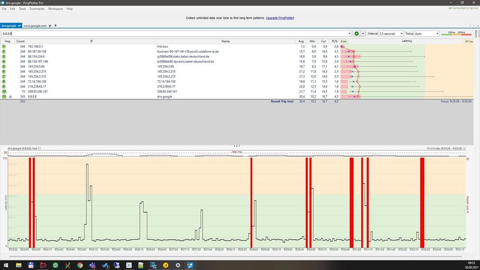Image resolution: width=480 pixels, height=270 pixels.
Task: Follow the Upgrade PingPlotter link
Action: (280, 18)
